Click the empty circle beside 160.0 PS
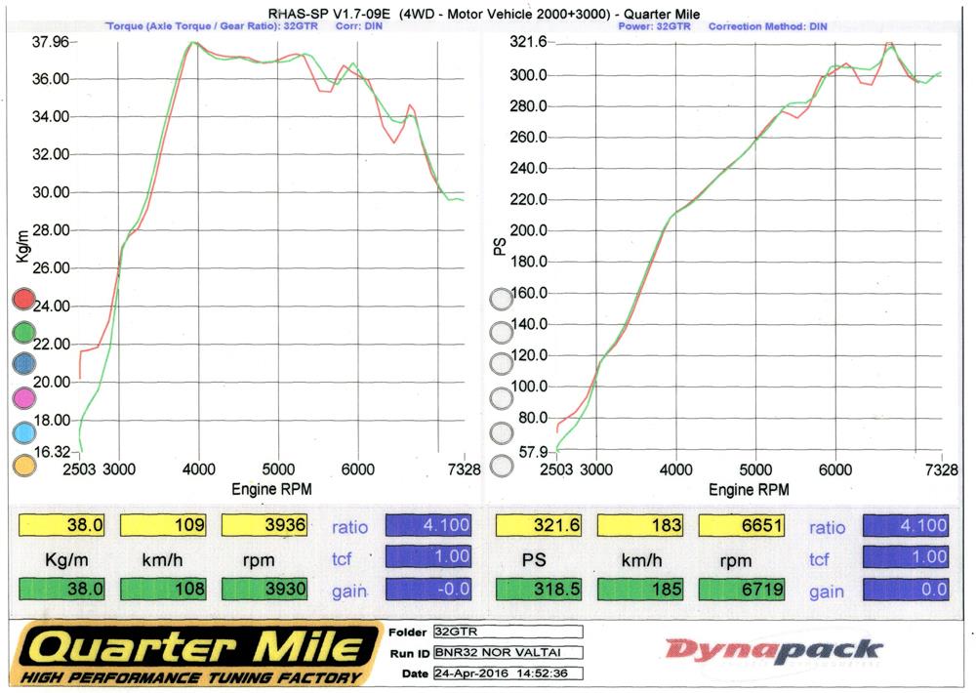 click(x=501, y=300)
